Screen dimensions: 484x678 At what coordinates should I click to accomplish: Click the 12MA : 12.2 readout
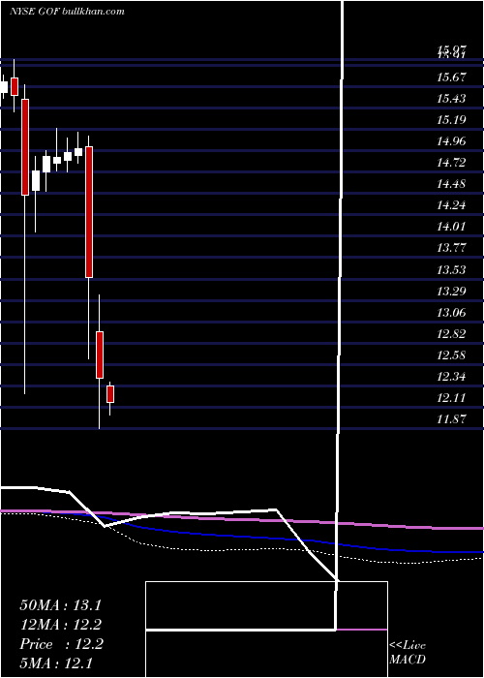pyautogui.click(x=60, y=625)
